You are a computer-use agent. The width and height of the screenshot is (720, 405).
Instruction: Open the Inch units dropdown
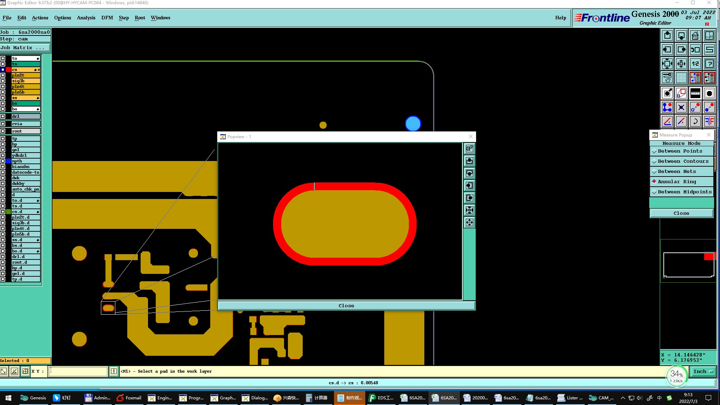[x=703, y=371]
